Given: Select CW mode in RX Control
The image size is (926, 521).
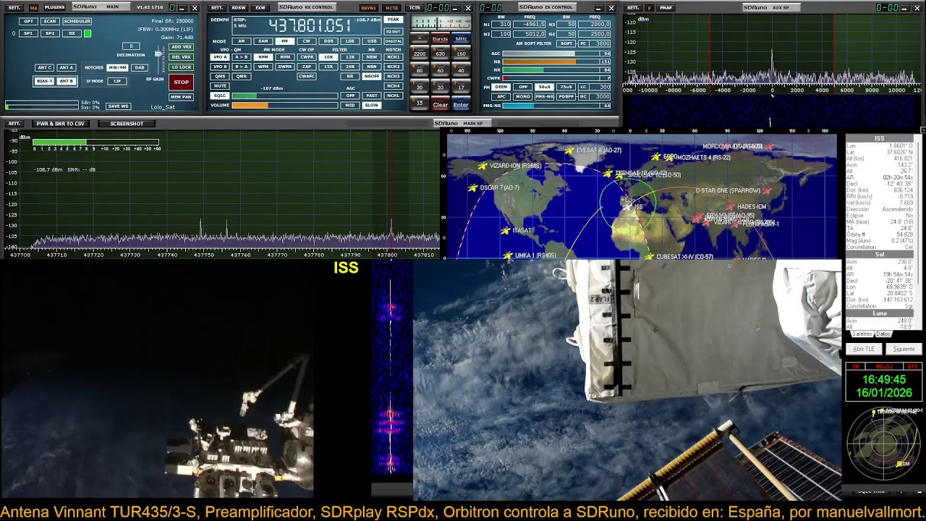Looking at the screenshot, I should [307, 41].
